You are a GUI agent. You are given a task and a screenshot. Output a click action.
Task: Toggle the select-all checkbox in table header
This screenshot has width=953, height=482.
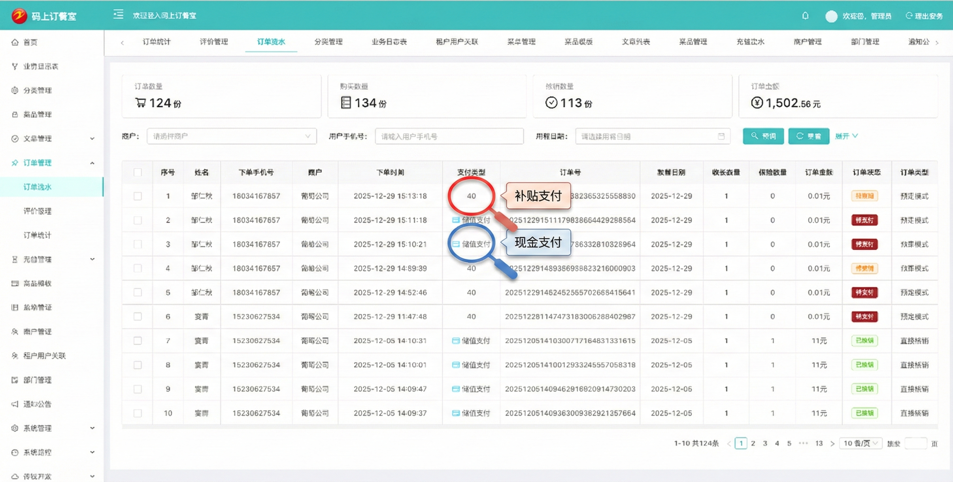pos(138,172)
